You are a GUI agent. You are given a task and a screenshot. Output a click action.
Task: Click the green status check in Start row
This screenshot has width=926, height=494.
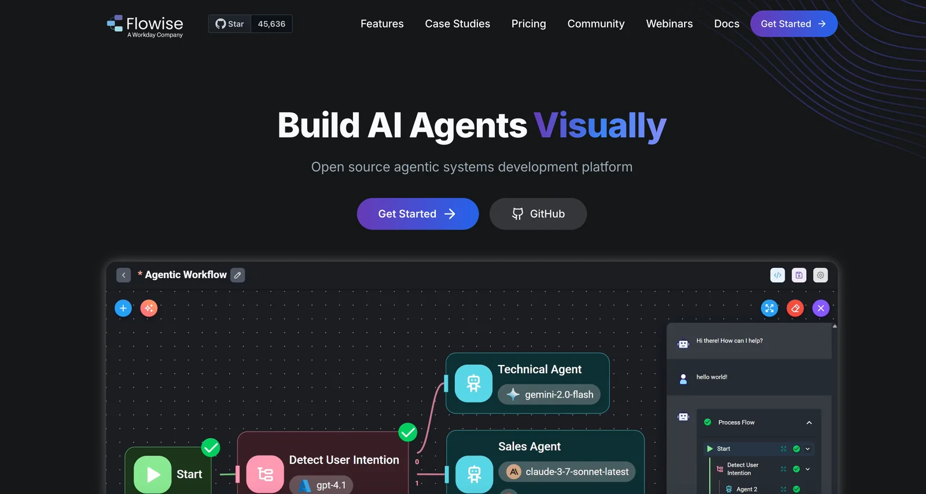[x=796, y=449]
